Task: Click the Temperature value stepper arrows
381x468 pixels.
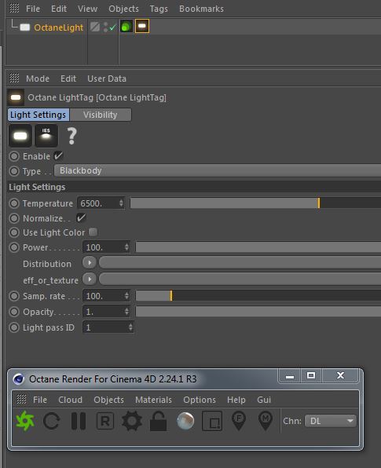Action: click(x=121, y=203)
